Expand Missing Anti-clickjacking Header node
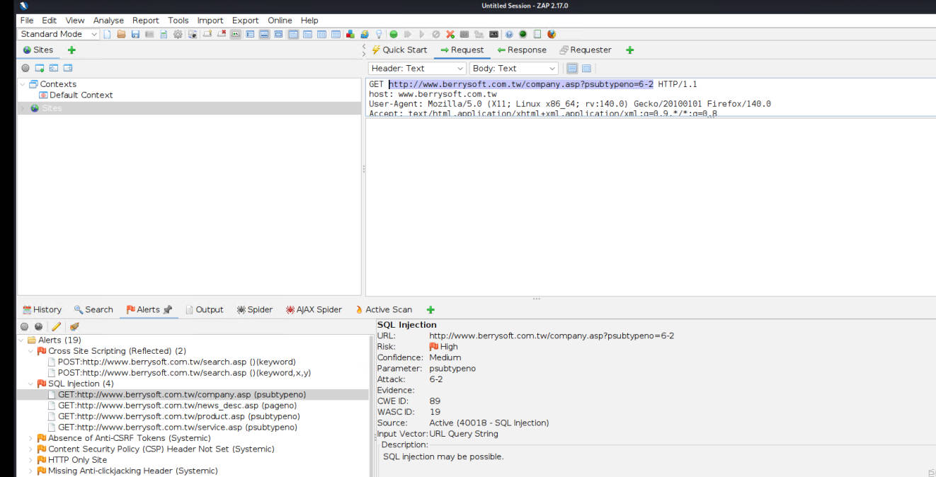Viewport: 936px width, 477px height. pos(31,471)
